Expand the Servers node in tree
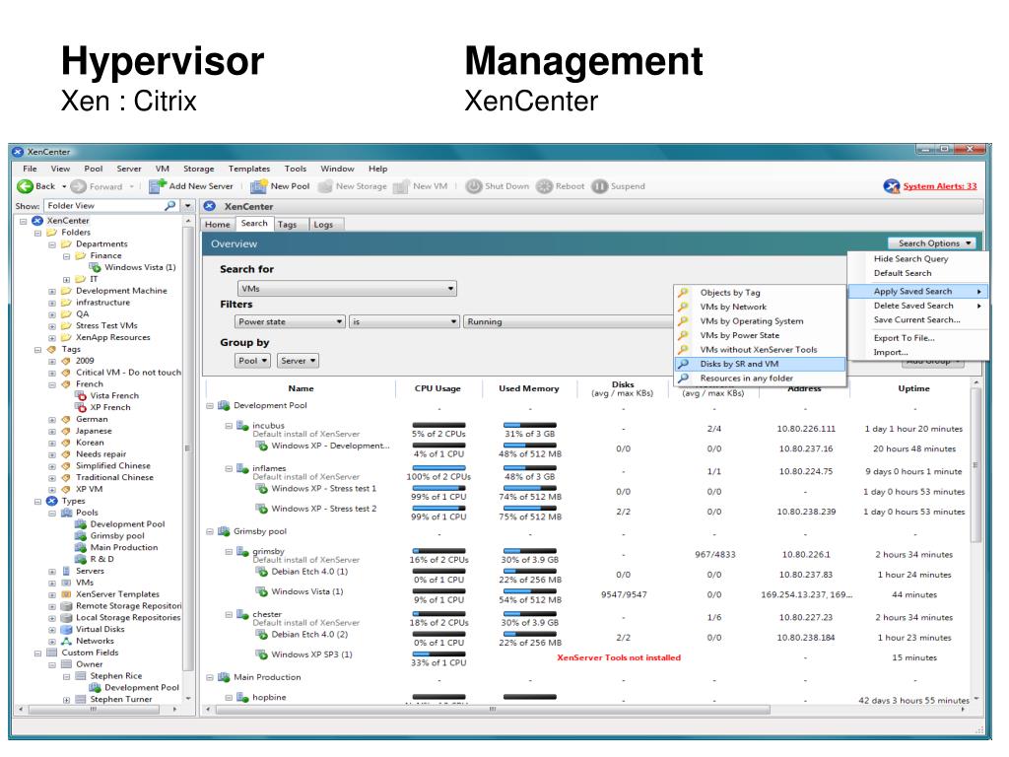1009x757 pixels. click(x=52, y=572)
